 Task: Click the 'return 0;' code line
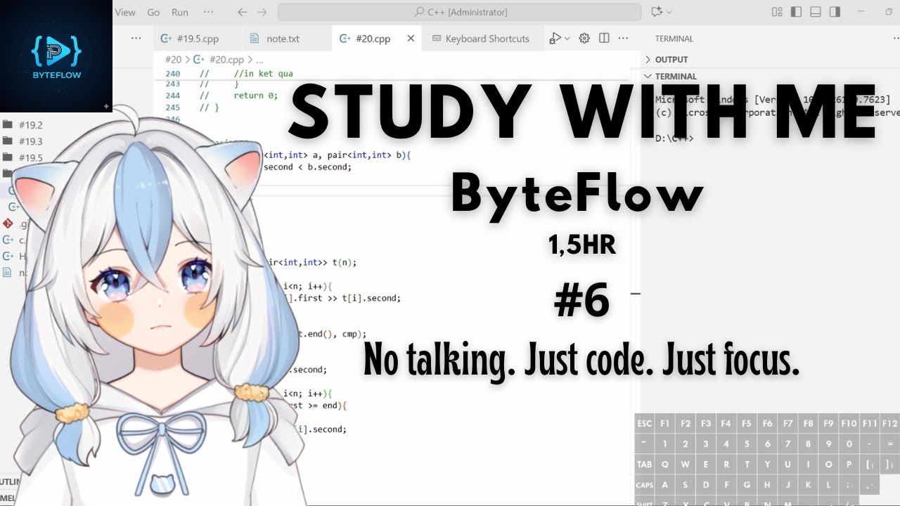coord(256,96)
